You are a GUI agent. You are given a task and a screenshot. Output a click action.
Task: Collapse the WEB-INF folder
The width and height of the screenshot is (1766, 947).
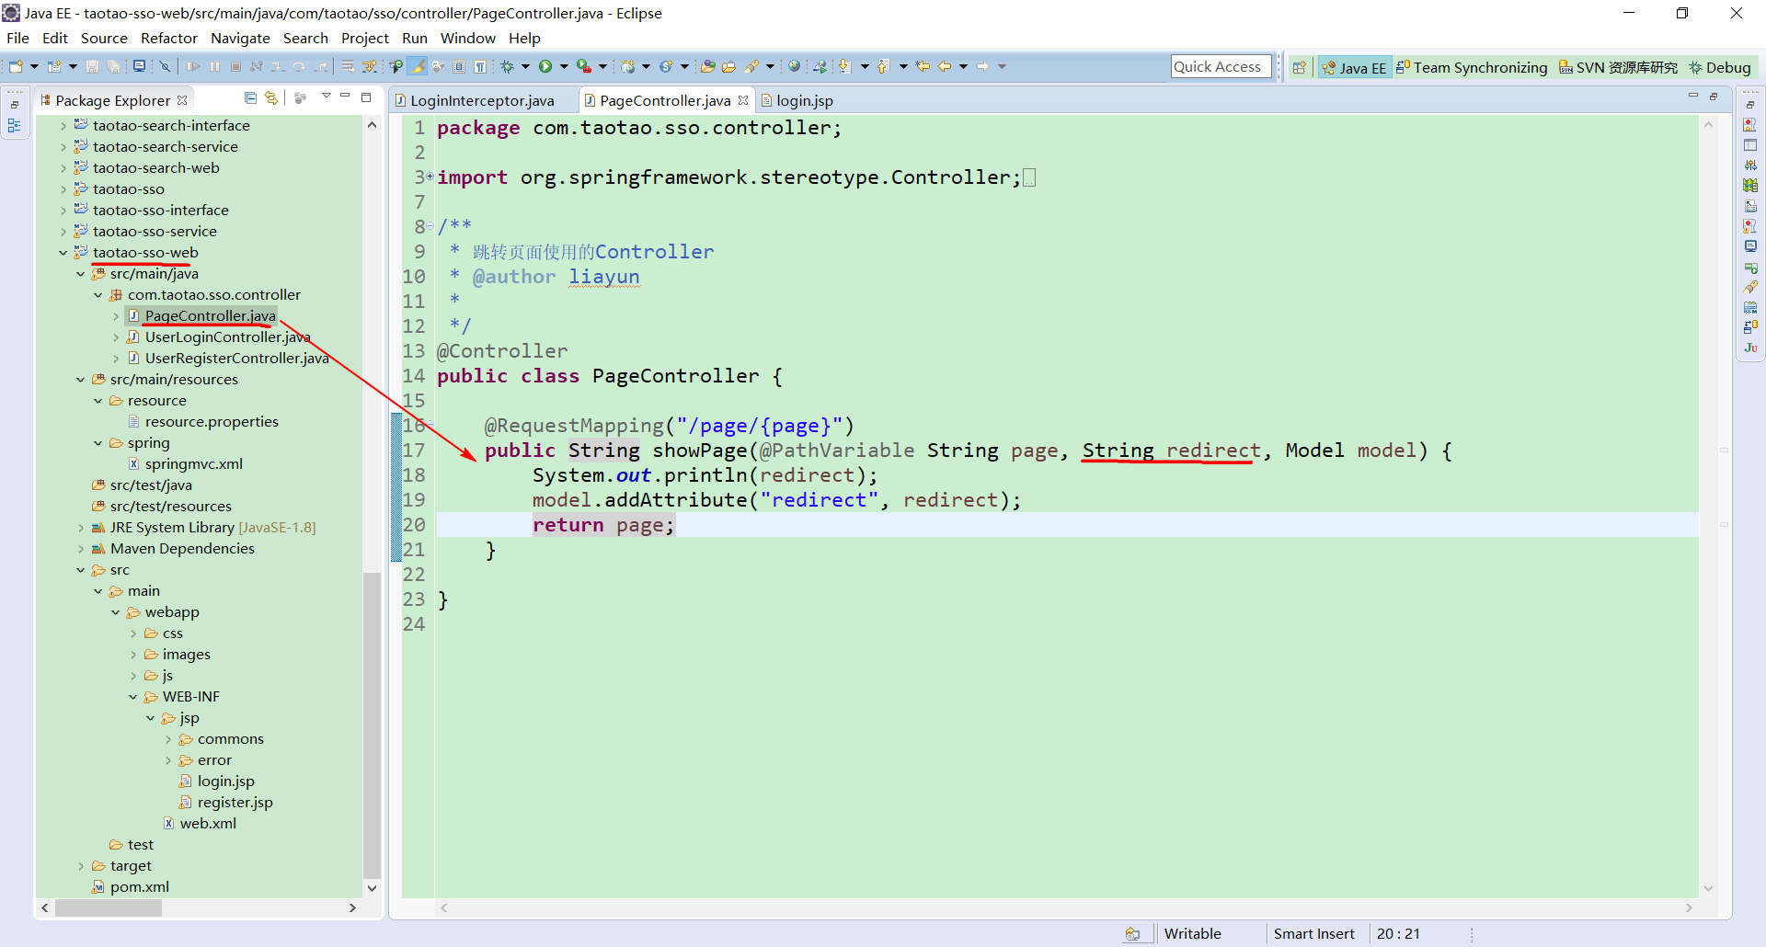(132, 697)
